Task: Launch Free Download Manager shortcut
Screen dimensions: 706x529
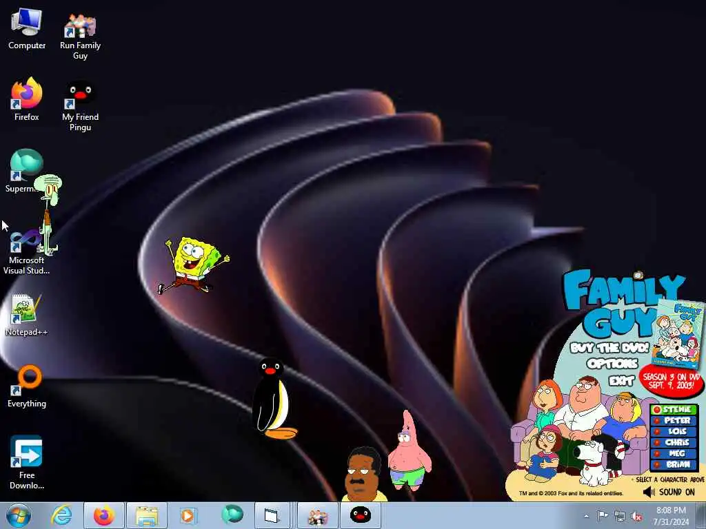Action: 27,462
